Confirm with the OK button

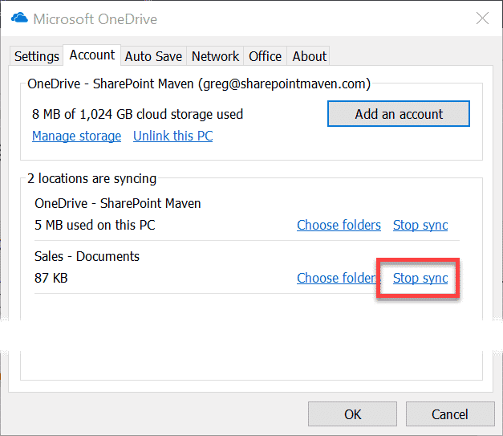[352, 414]
